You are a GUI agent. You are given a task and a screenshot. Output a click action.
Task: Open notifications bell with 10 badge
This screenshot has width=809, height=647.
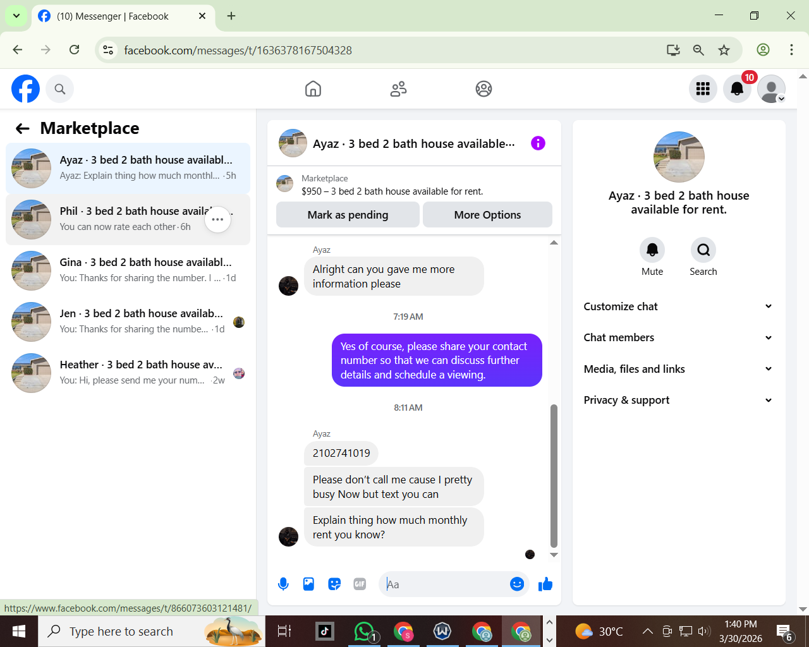click(737, 89)
